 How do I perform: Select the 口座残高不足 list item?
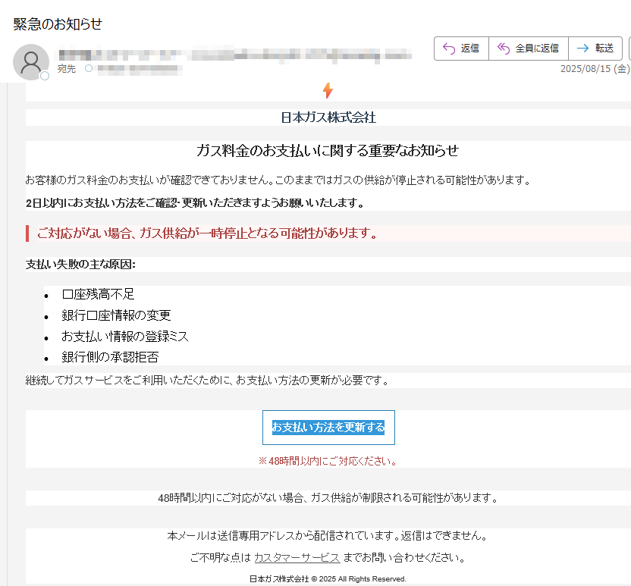(x=98, y=294)
